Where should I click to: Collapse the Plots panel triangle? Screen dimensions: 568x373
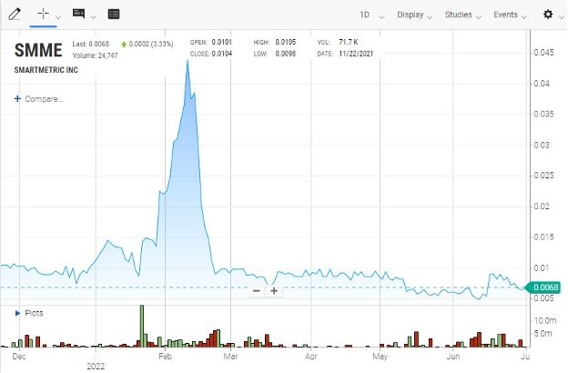point(17,313)
